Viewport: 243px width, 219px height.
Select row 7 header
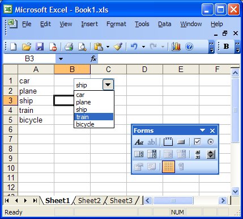pyautogui.click(x=11, y=139)
